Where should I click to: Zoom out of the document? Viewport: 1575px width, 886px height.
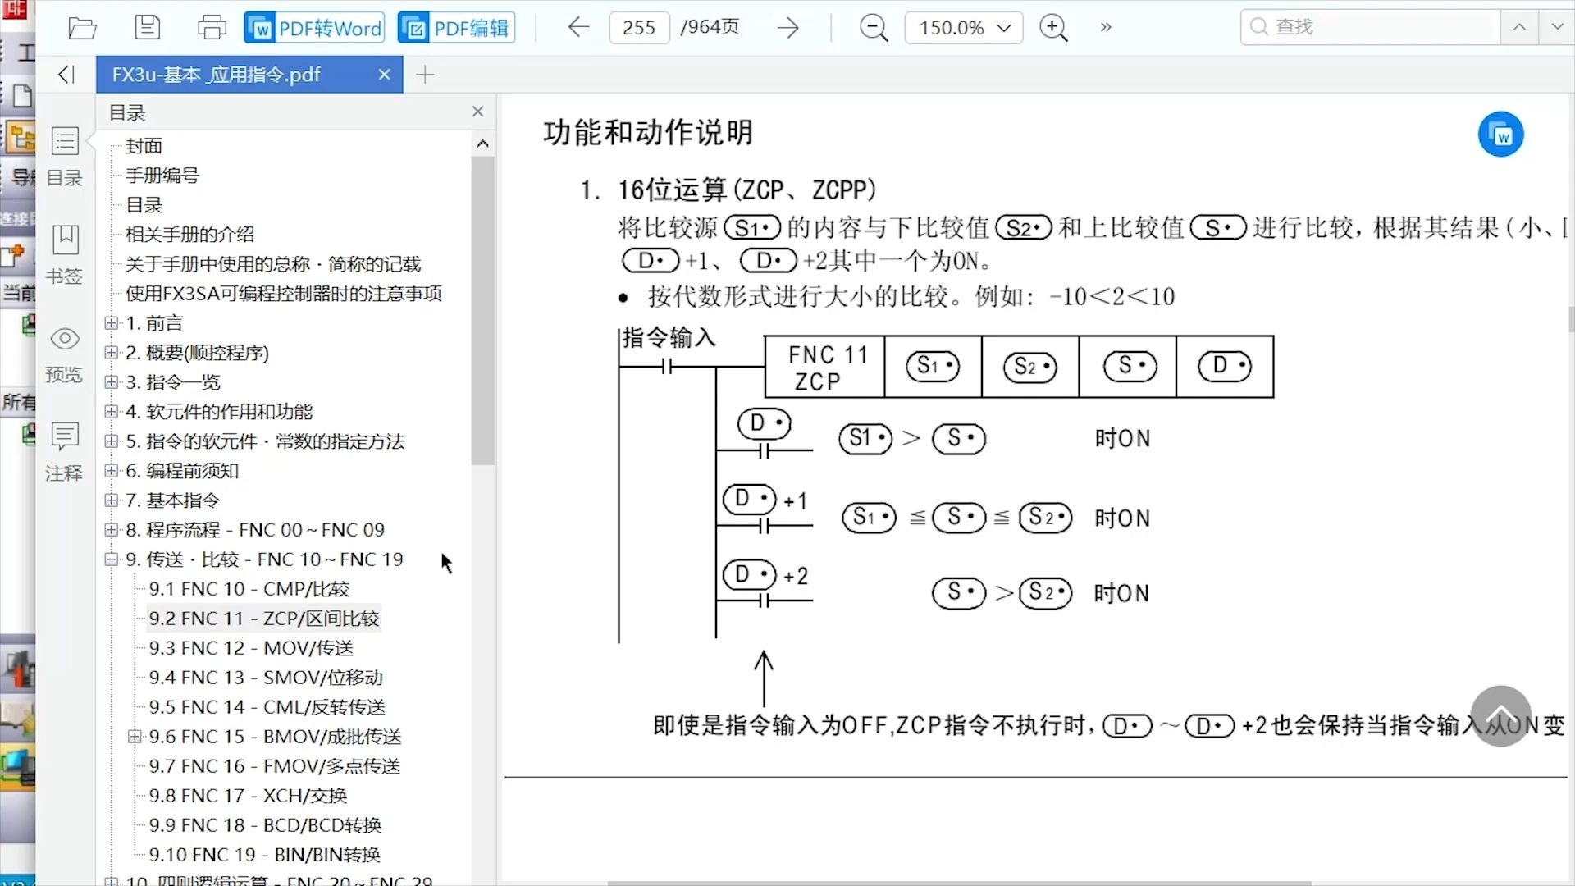point(873,27)
